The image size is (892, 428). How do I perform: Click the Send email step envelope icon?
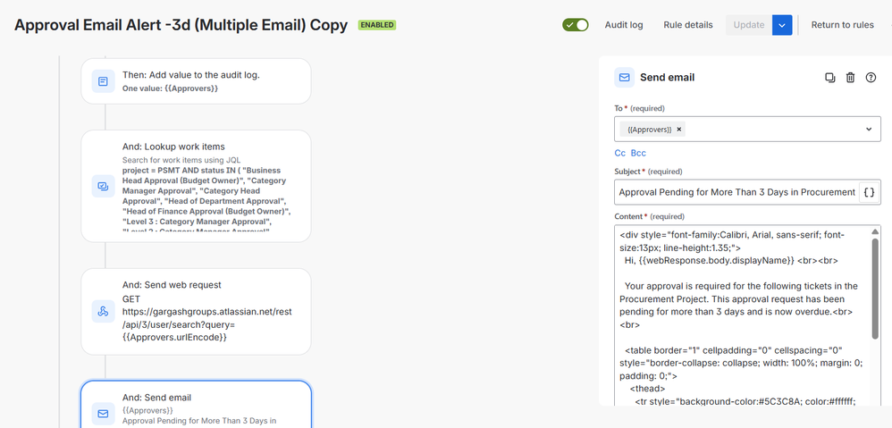[x=103, y=414]
